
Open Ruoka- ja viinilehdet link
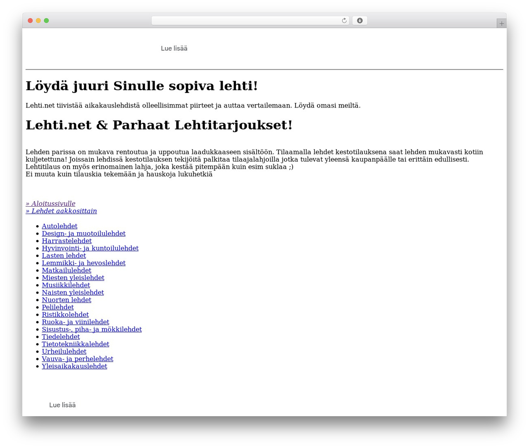click(76, 322)
